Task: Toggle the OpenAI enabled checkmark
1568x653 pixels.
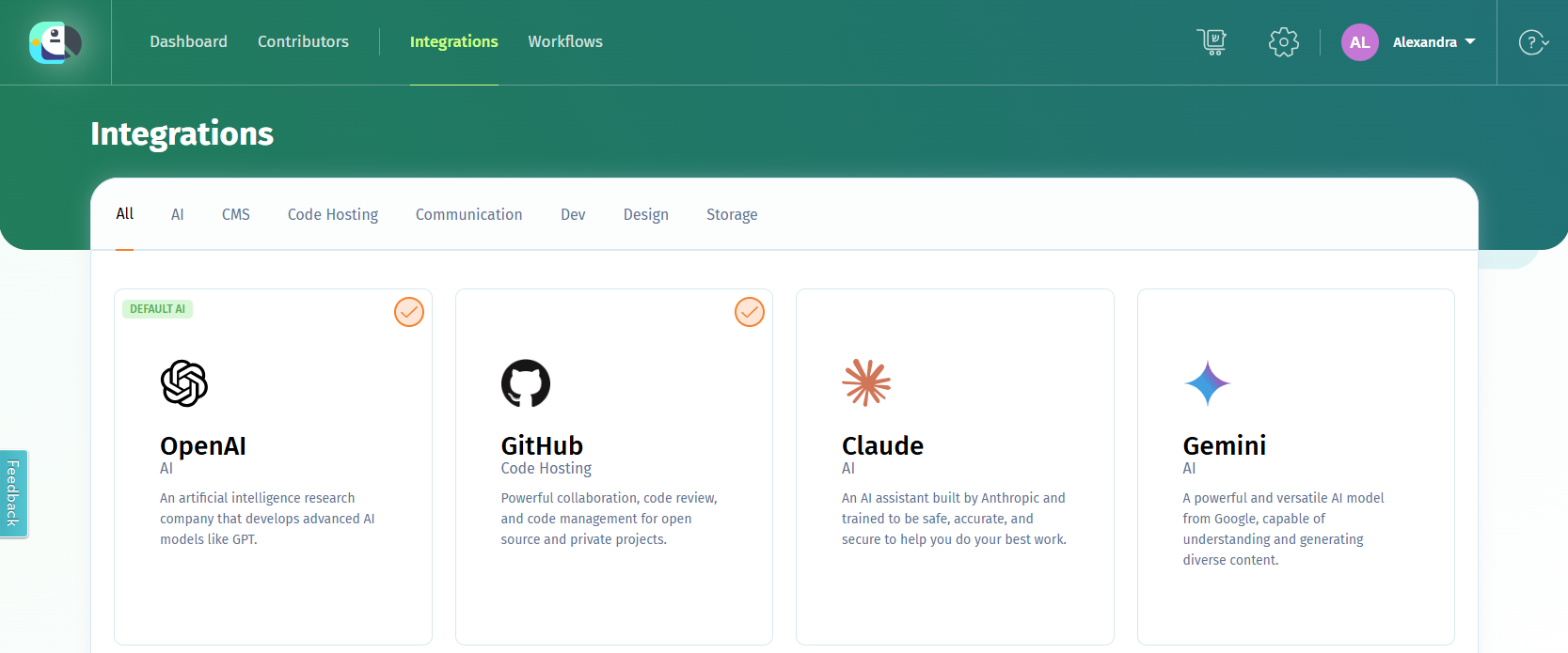Action: click(409, 312)
